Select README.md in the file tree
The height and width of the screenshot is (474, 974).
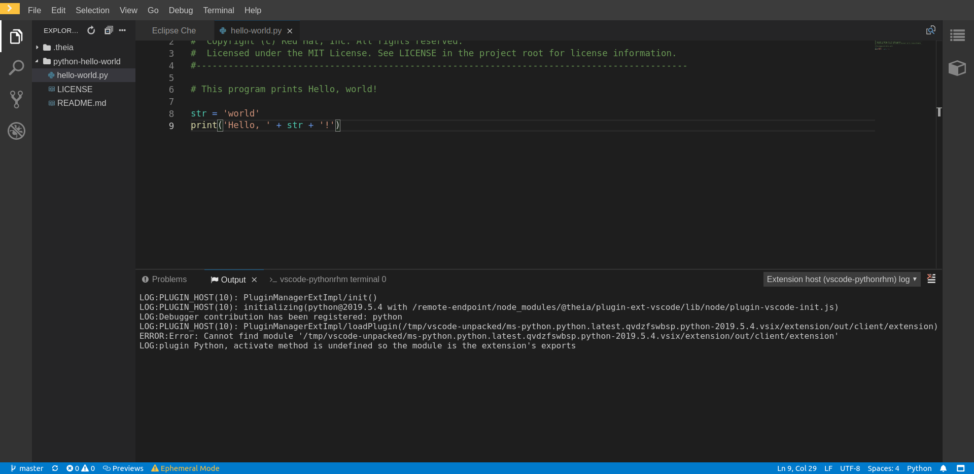[x=81, y=103]
